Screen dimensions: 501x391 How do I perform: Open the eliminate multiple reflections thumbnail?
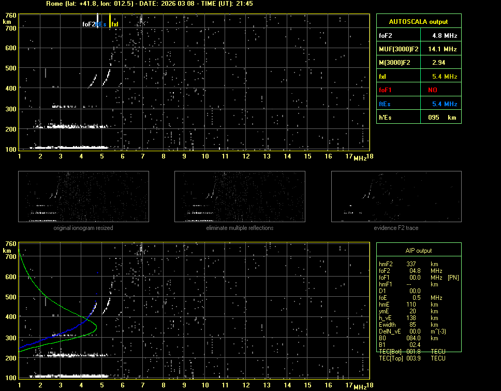(x=240, y=196)
